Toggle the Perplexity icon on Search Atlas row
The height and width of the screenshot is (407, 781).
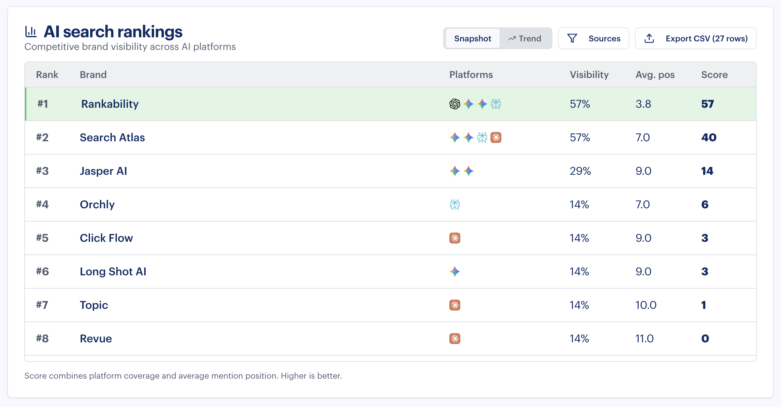482,137
